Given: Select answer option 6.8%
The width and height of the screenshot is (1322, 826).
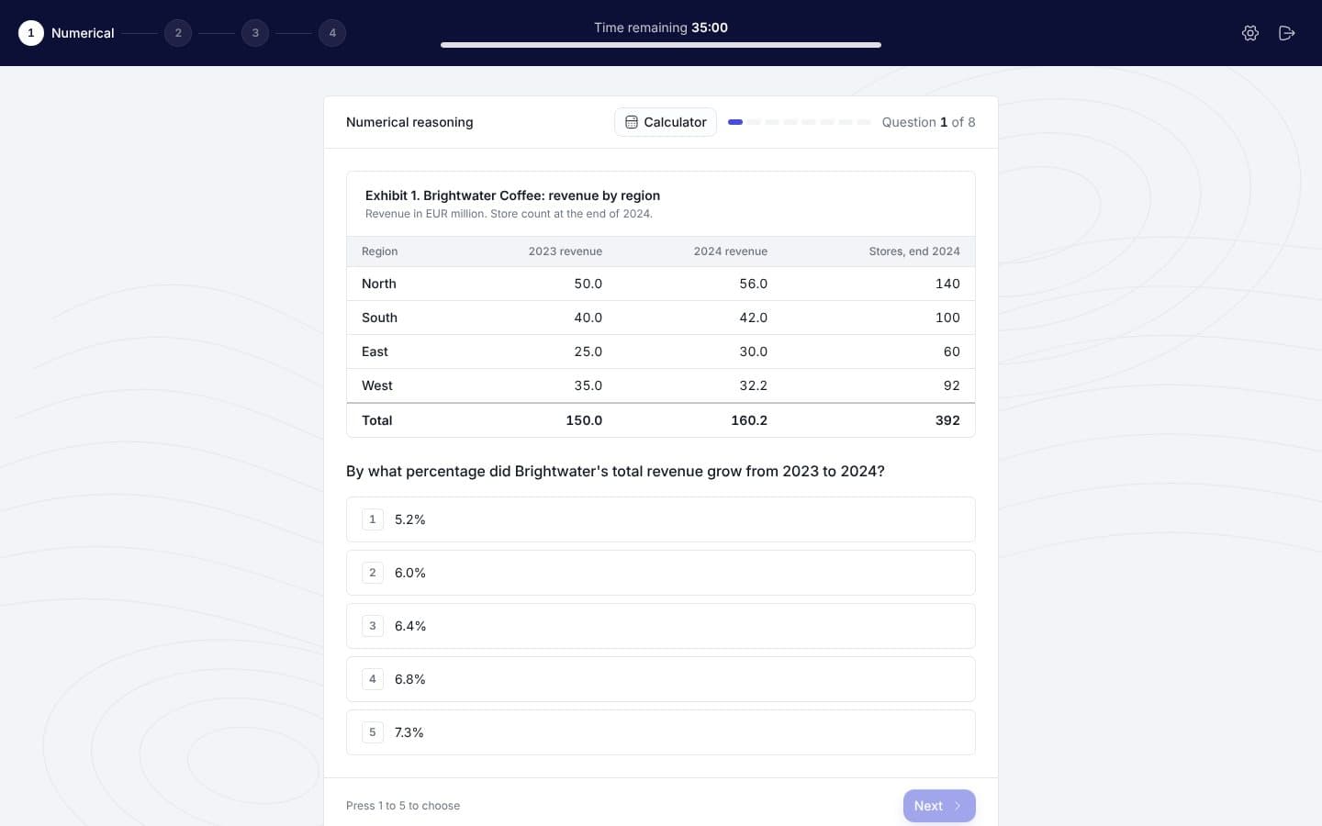Looking at the screenshot, I should pos(661,679).
